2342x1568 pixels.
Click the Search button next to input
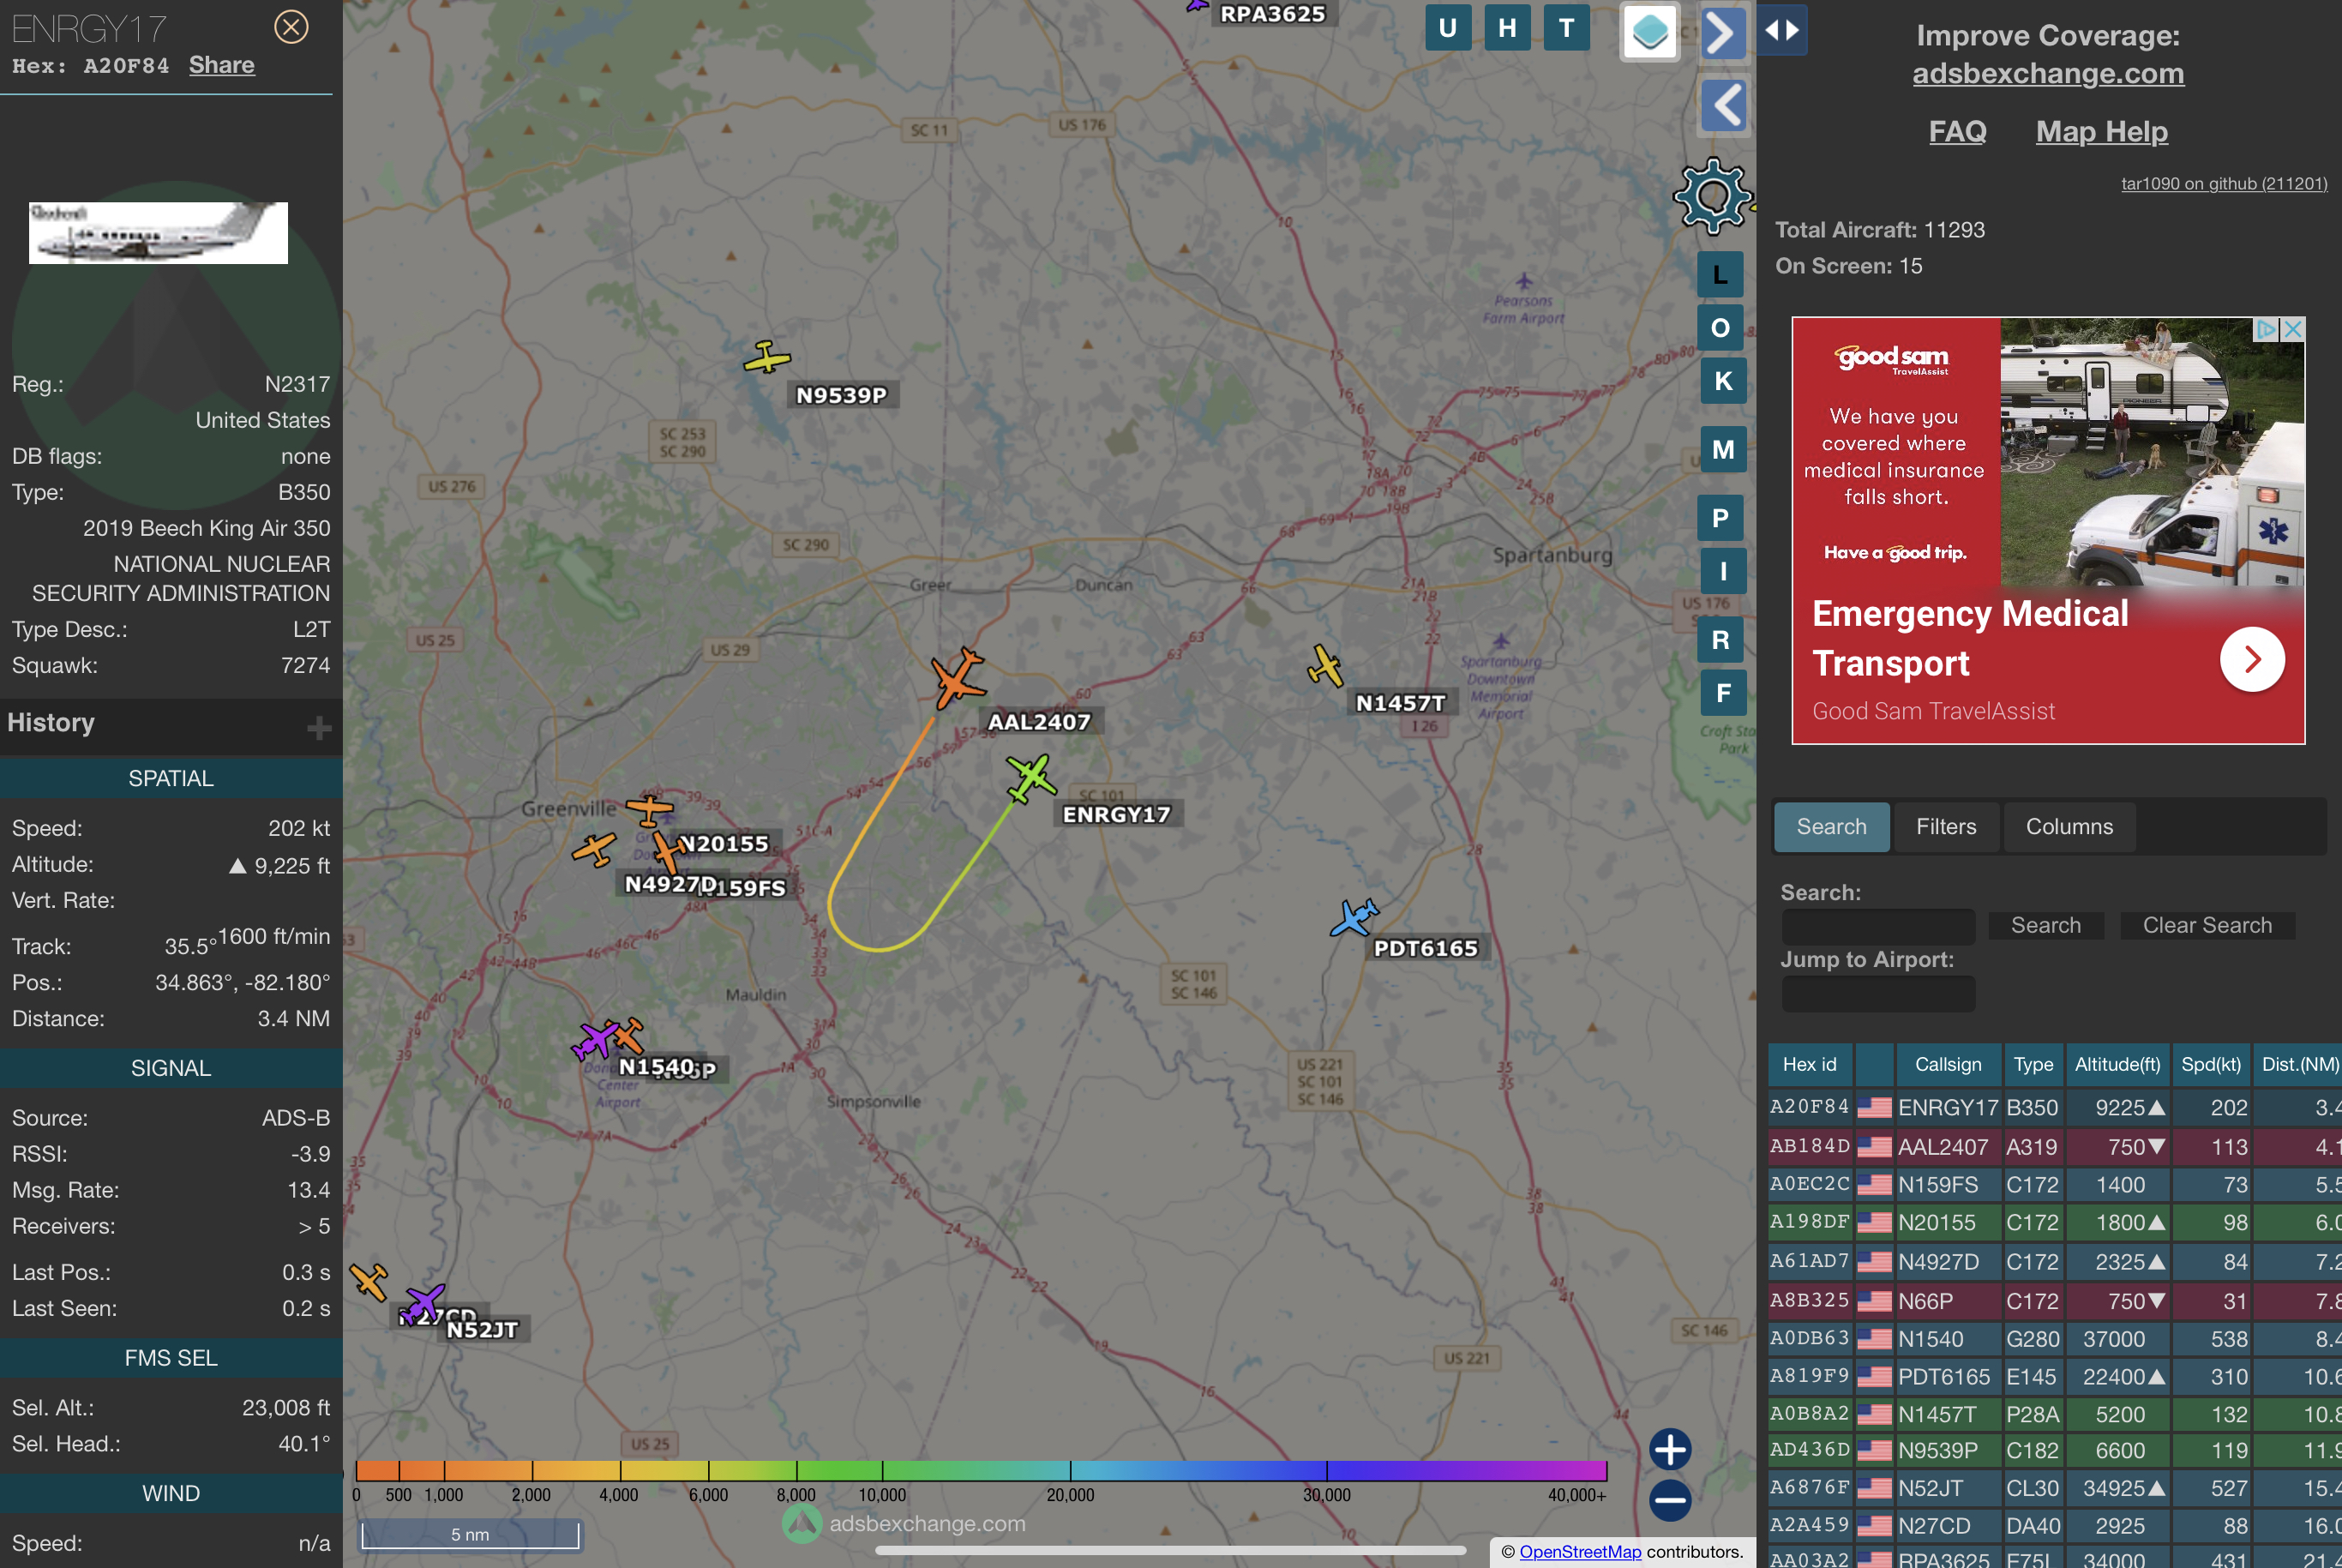(x=2045, y=925)
